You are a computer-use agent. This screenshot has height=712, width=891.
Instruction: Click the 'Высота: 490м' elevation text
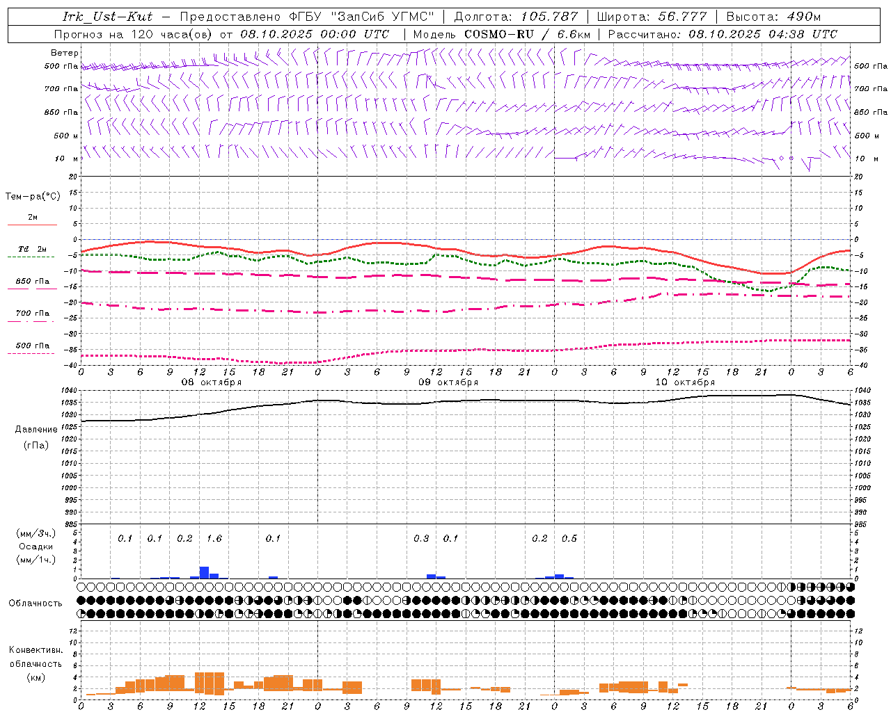[x=773, y=17]
